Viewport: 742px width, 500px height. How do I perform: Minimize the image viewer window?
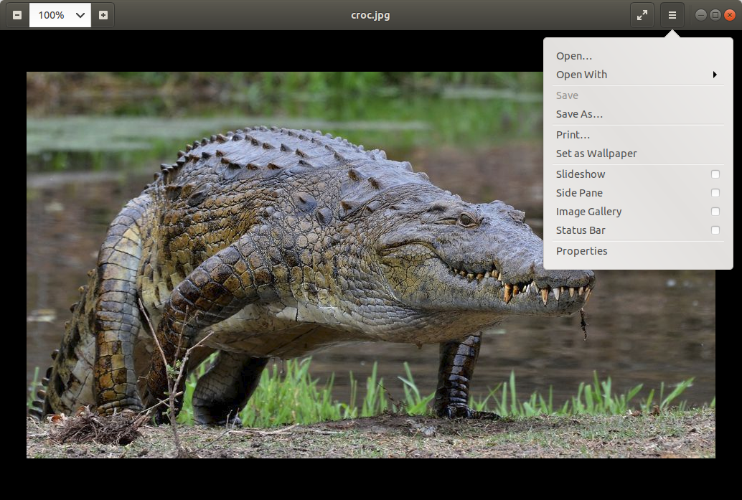coord(701,15)
